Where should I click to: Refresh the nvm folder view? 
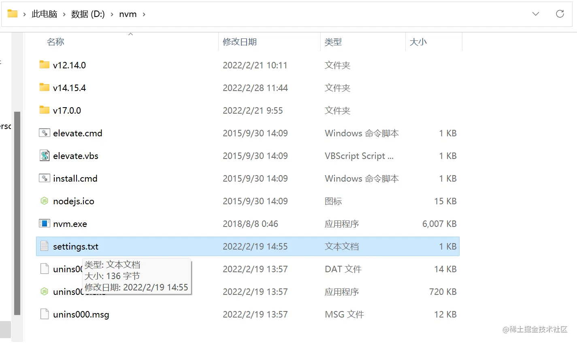tap(560, 14)
